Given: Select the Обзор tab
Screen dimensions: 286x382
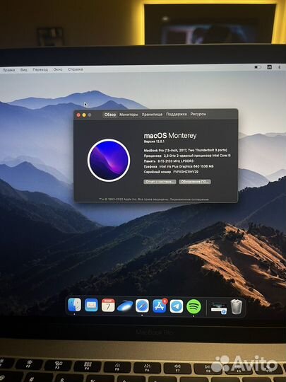Looking at the screenshot, I should click(110, 115).
